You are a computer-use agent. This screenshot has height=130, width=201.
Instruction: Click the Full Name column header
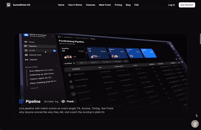[76, 69]
